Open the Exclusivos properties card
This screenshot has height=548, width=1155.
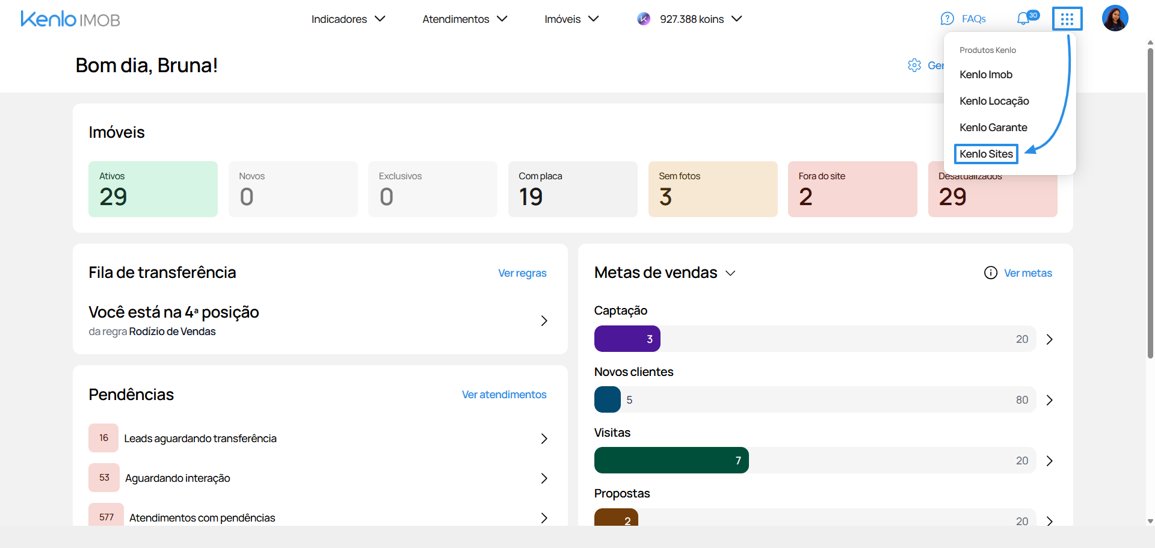click(x=433, y=189)
